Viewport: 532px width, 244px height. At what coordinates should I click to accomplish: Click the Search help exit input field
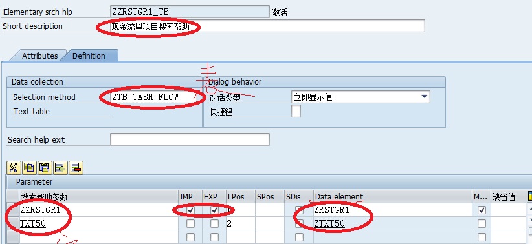[190, 139]
